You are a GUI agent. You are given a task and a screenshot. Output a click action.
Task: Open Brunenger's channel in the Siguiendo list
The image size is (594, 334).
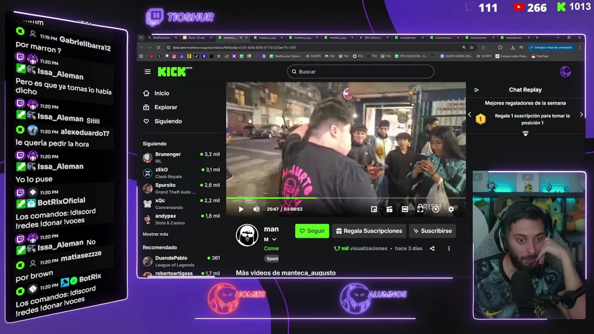click(x=181, y=157)
